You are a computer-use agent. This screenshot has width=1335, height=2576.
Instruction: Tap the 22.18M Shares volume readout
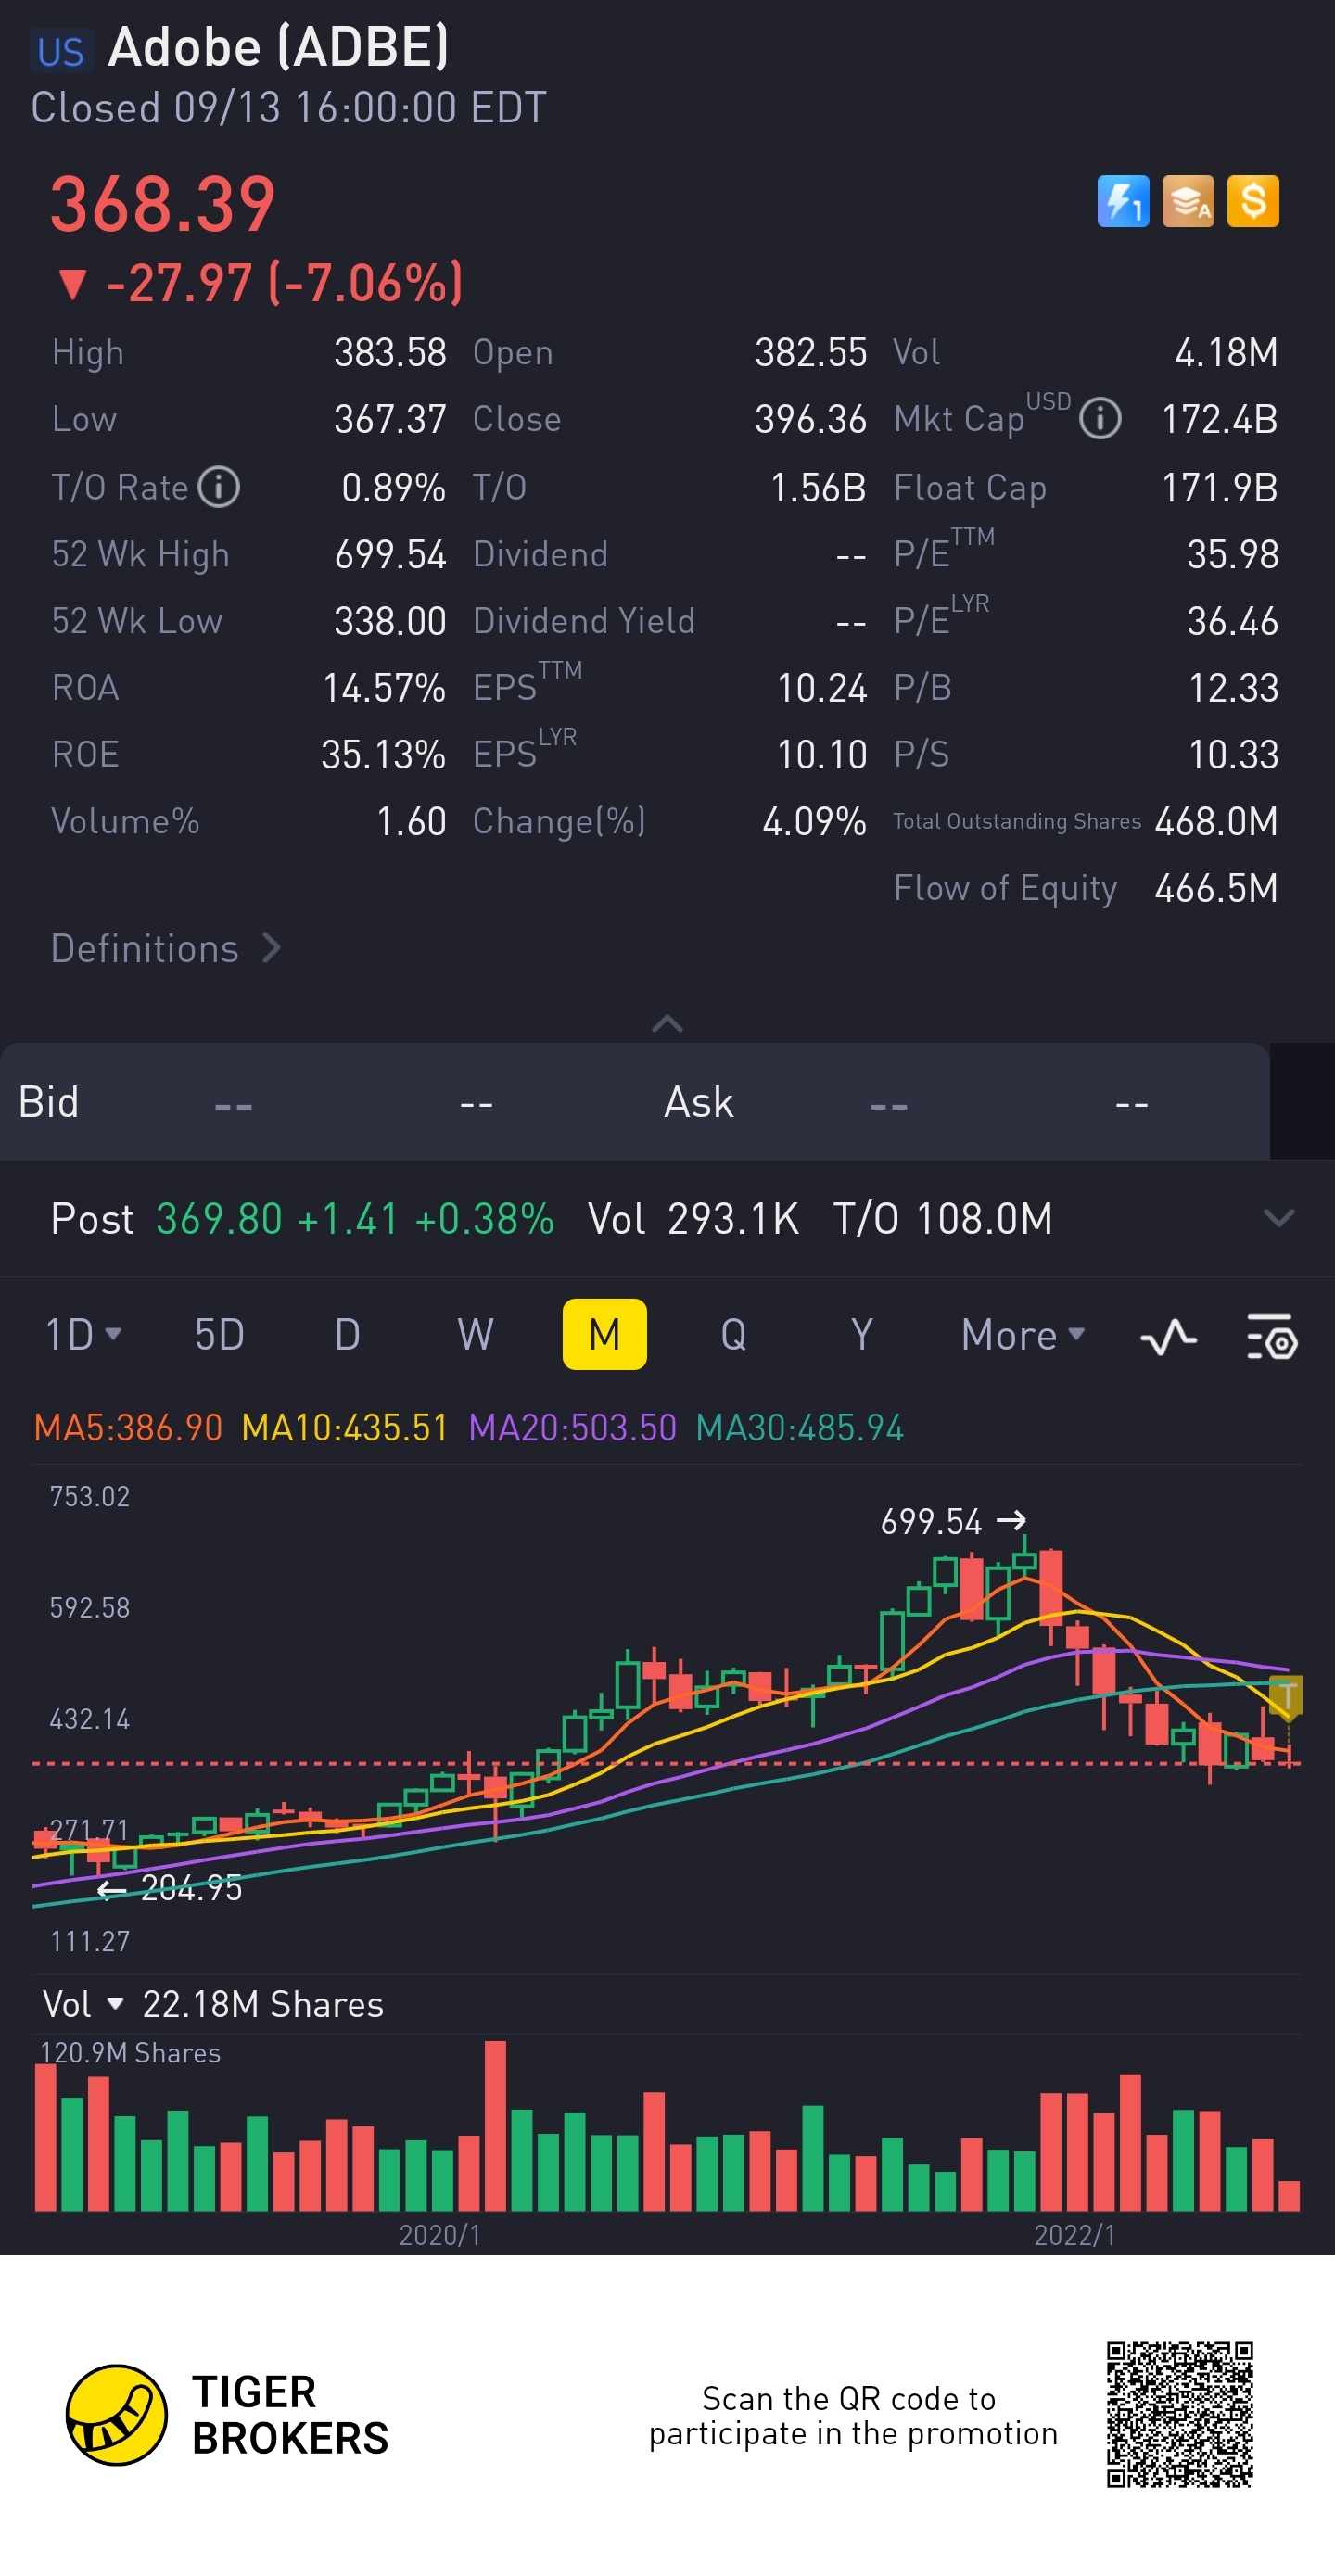click(x=263, y=2004)
